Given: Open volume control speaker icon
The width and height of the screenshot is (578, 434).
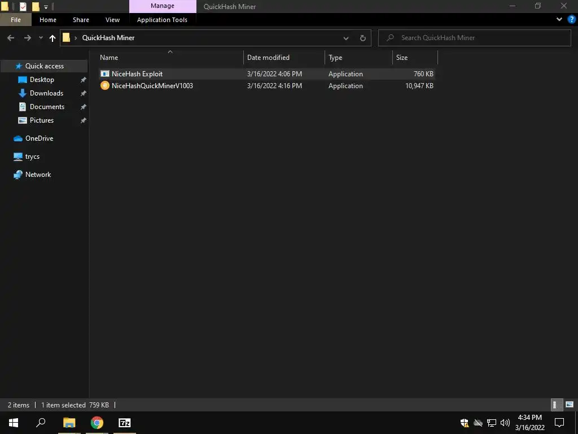Looking at the screenshot, I should 505,423.
